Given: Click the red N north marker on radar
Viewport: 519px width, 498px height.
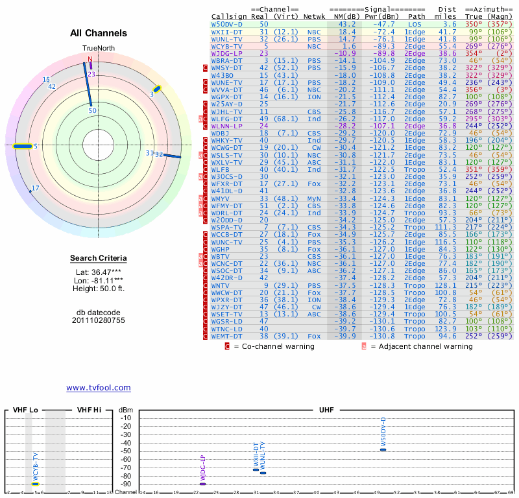Looking at the screenshot, I should [90, 60].
